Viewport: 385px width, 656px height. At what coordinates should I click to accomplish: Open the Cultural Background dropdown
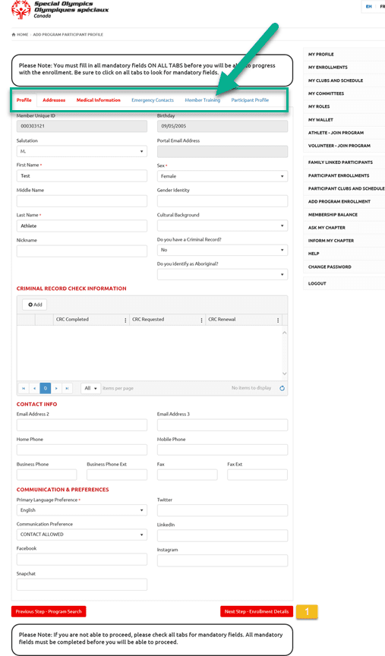point(222,226)
